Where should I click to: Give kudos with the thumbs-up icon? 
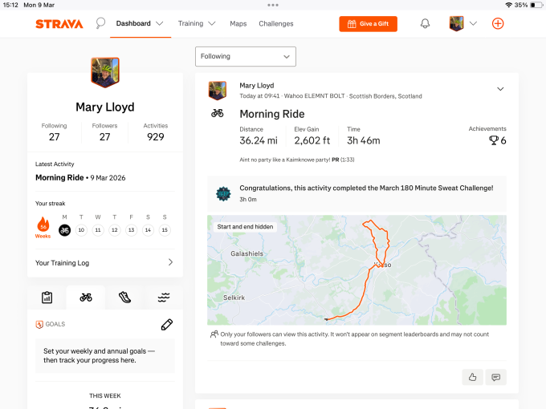[472, 377]
